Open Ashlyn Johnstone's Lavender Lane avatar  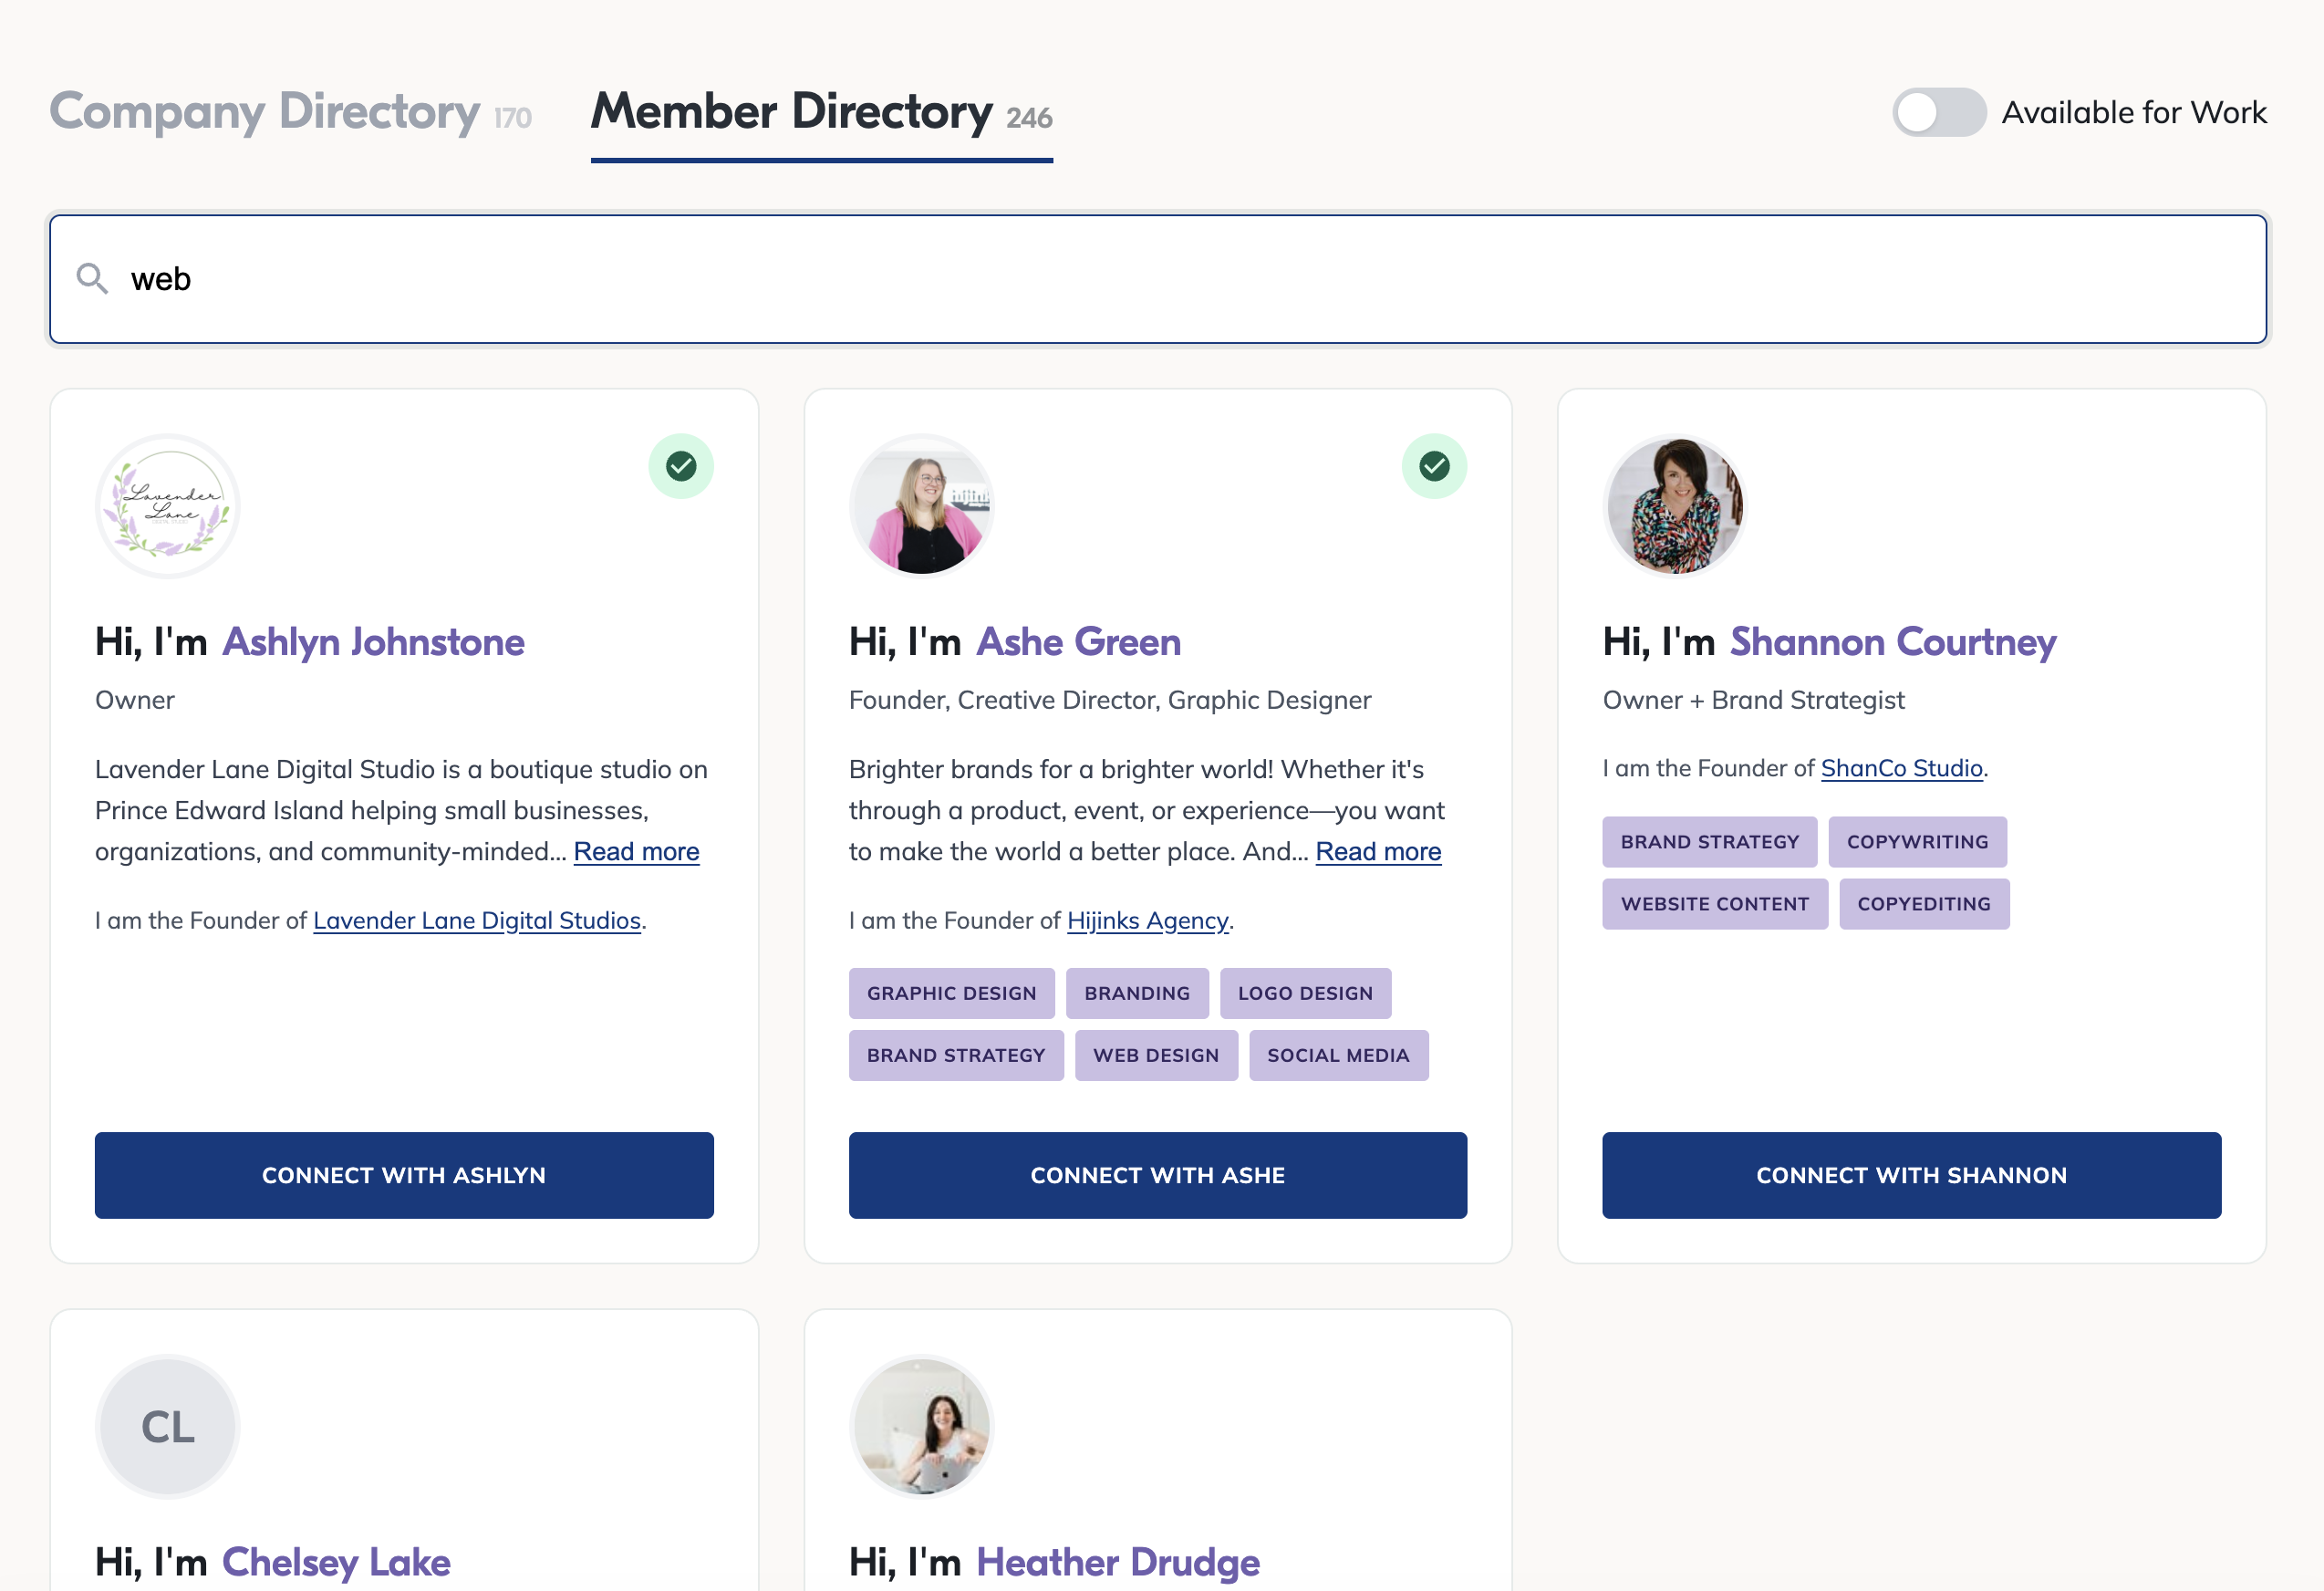168,506
